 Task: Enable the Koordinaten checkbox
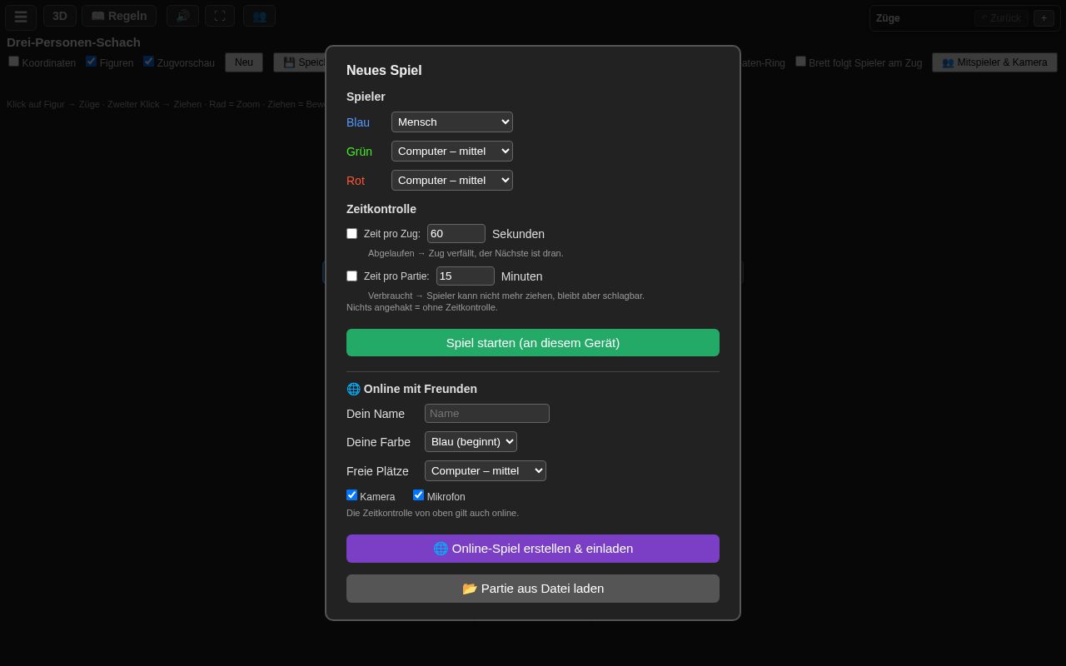tap(13, 61)
